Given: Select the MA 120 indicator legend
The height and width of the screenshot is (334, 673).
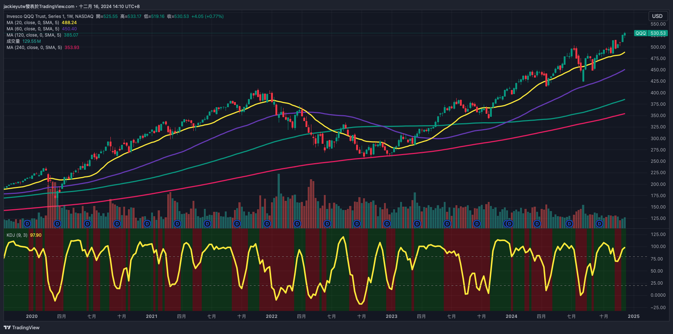Looking at the screenshot, I should (x=34, y=35).
